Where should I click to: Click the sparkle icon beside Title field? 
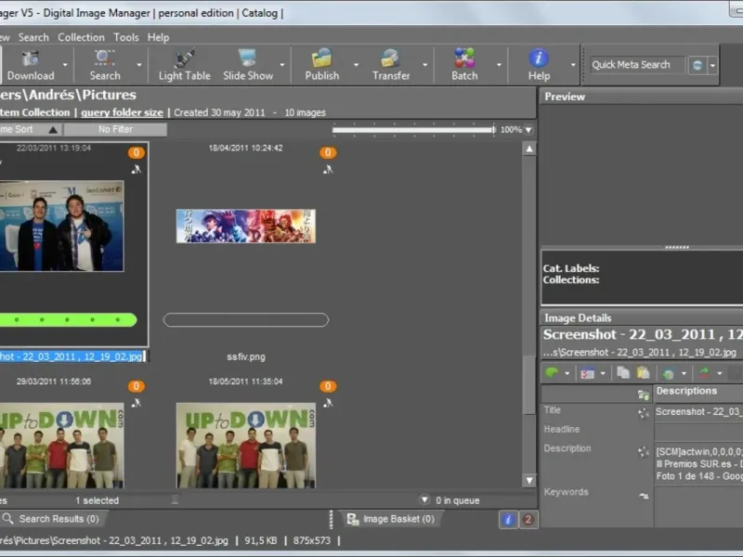[643, 413]
